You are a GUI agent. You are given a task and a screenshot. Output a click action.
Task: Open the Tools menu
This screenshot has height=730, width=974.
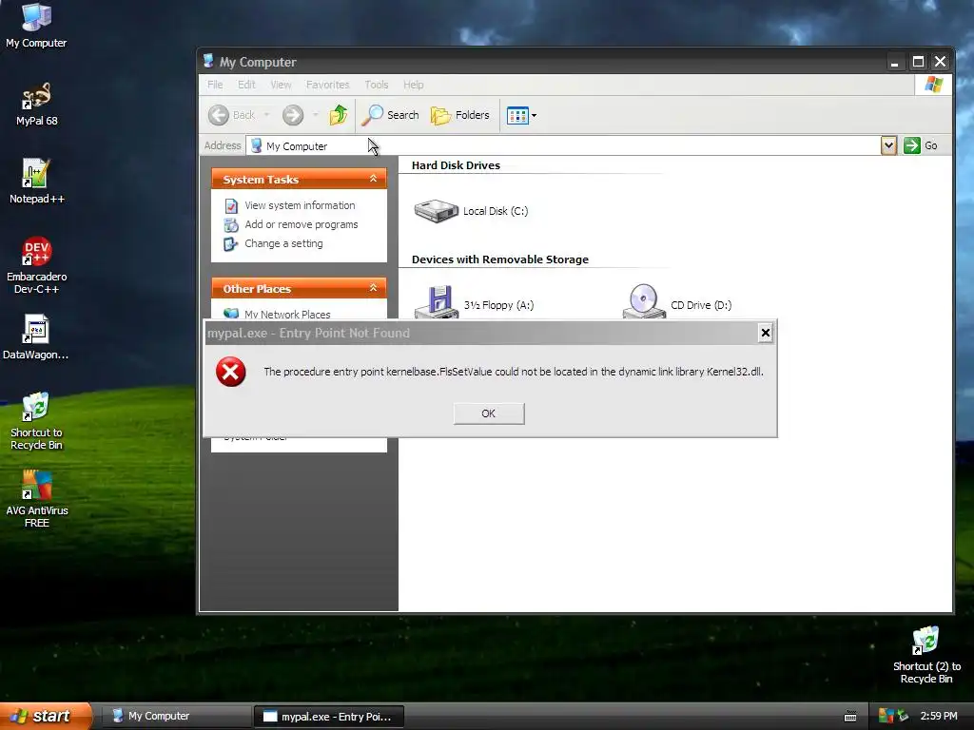(x=377, y=85)
